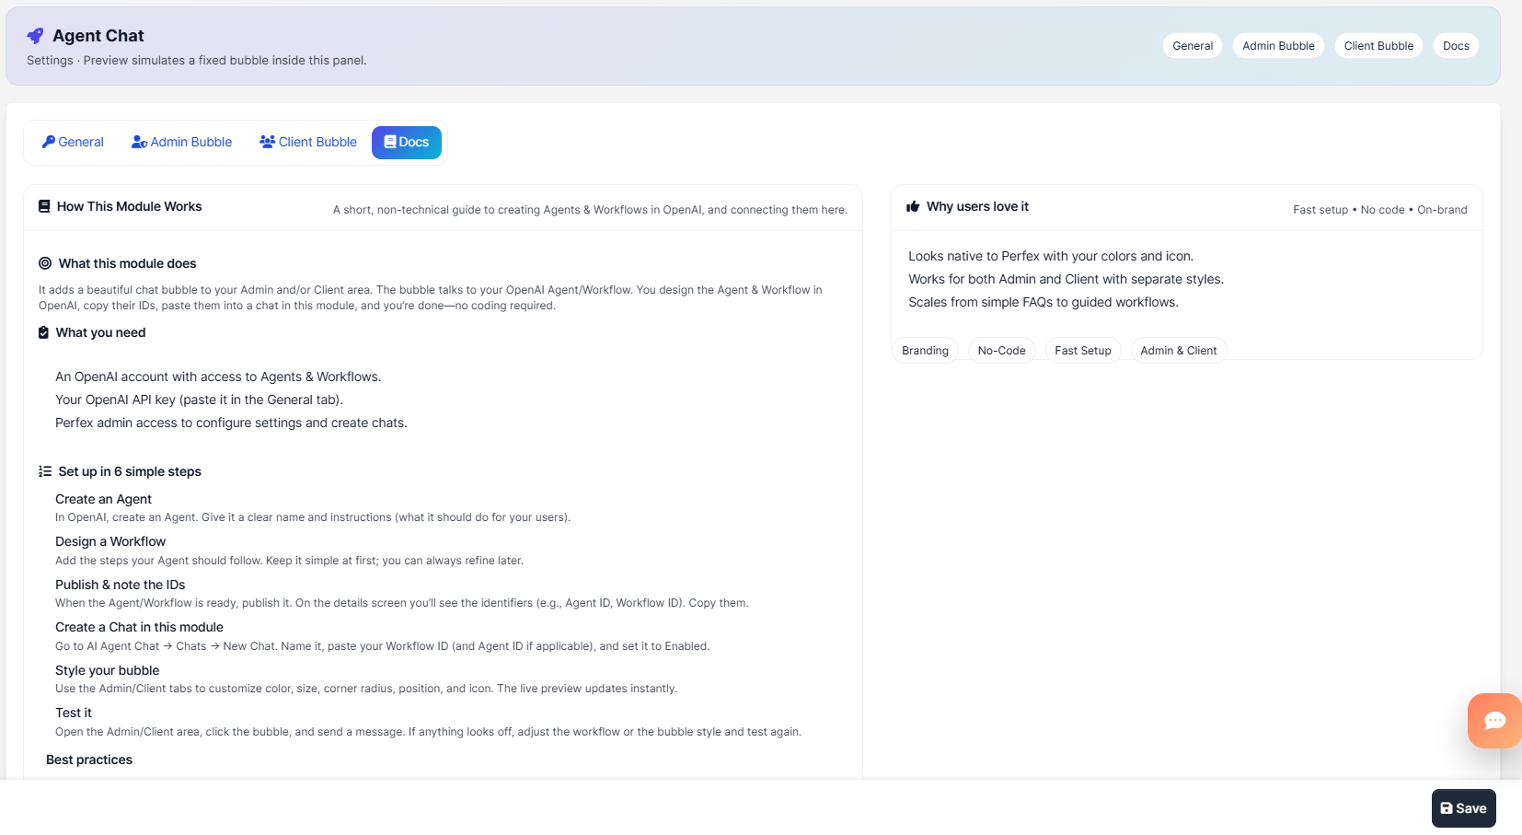This screenshot has height=835, width=1522.
Task: Open the floating chat bubble preview
Action: pyautogui.click(x=1494, y=721)
